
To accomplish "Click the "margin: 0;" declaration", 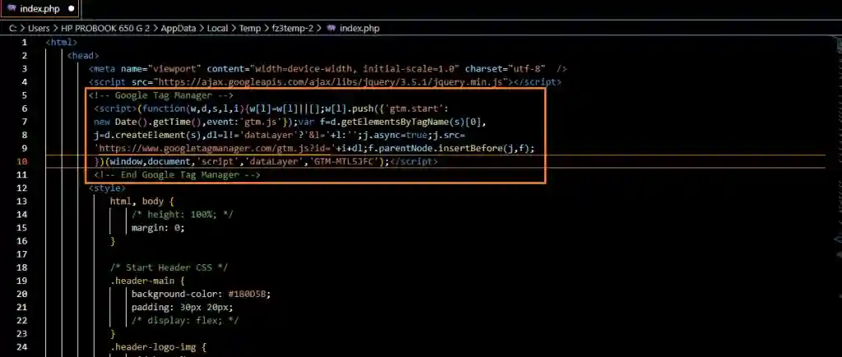I will 158,228.
